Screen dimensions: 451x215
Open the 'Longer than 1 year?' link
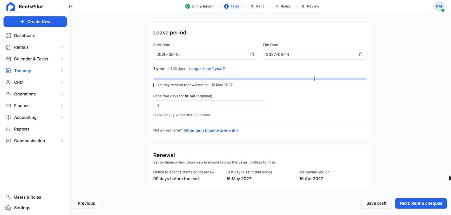pos(207,69)
